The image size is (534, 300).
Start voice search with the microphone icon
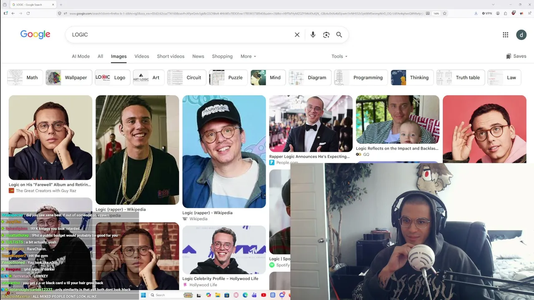coord(313,35)
